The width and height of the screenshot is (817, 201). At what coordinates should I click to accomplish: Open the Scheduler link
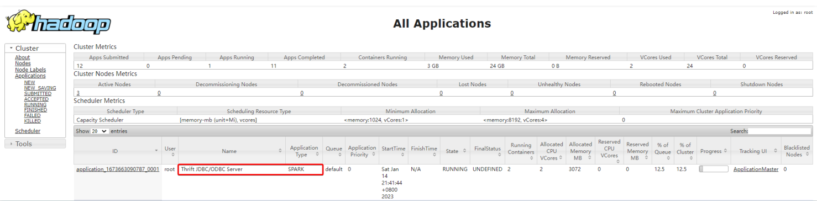28,131
